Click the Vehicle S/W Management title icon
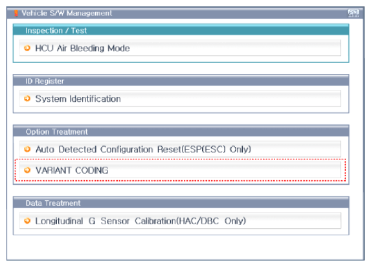This screenshot has width=371, height=267. coord(16,13)
